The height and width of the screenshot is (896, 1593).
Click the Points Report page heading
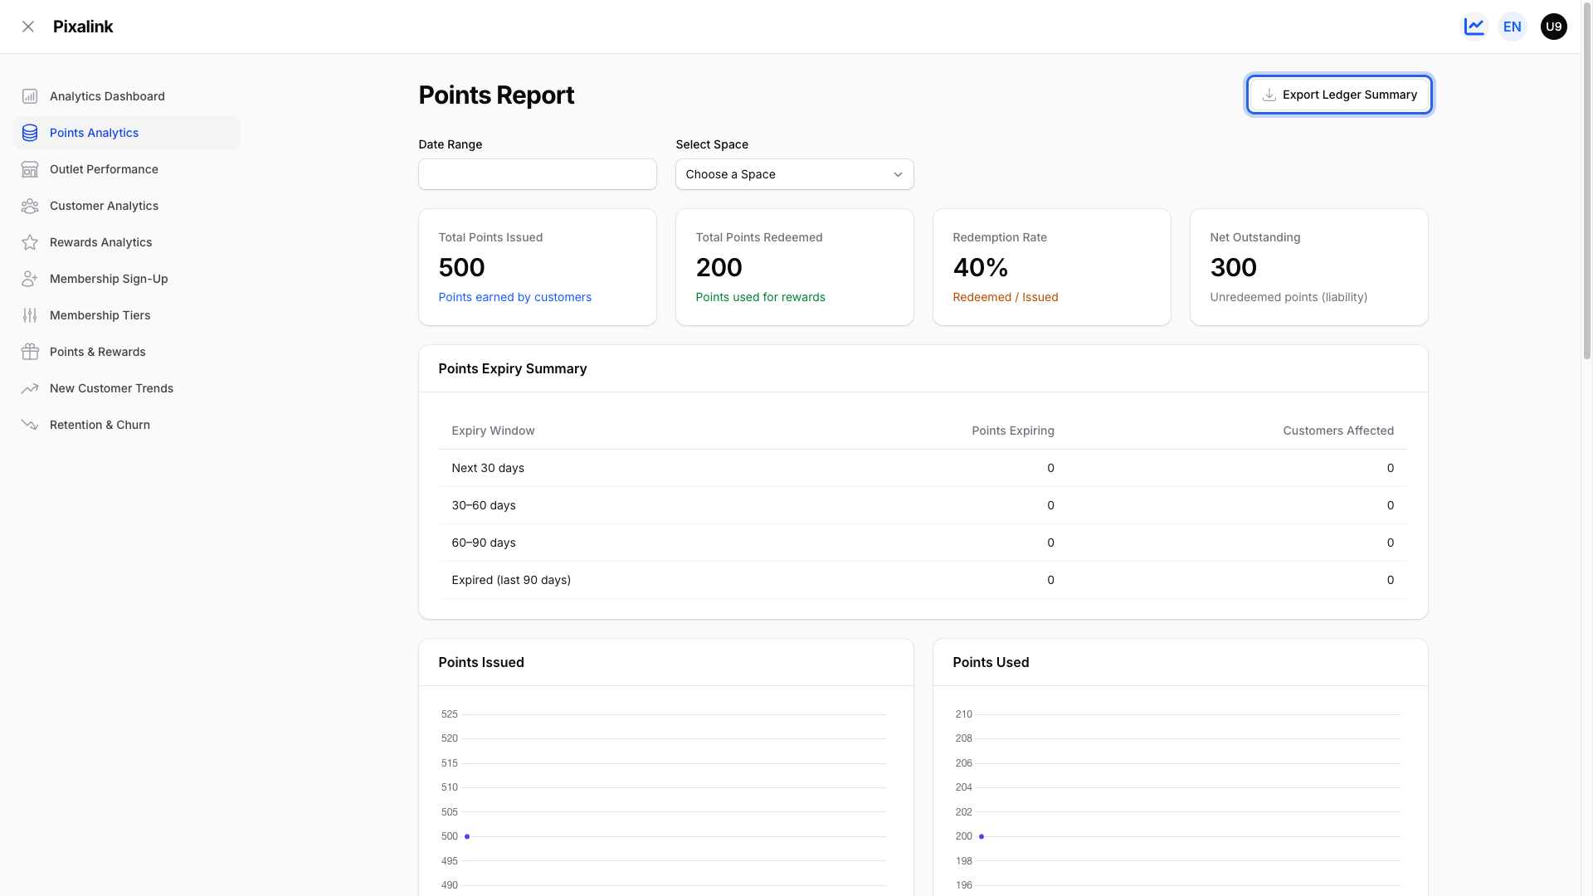[x=496, y=95]
